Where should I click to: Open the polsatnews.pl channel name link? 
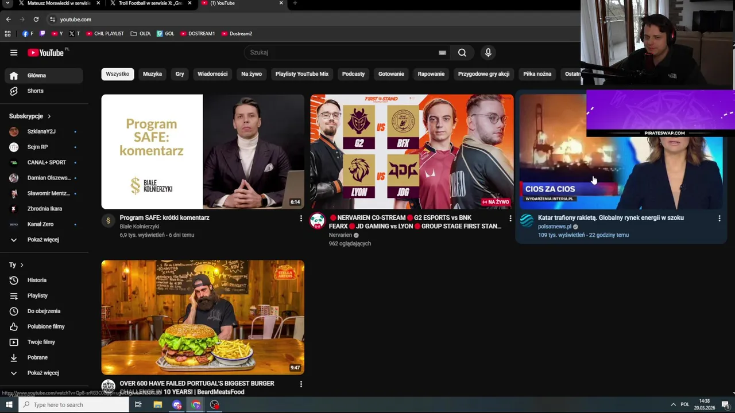(555, 227)
